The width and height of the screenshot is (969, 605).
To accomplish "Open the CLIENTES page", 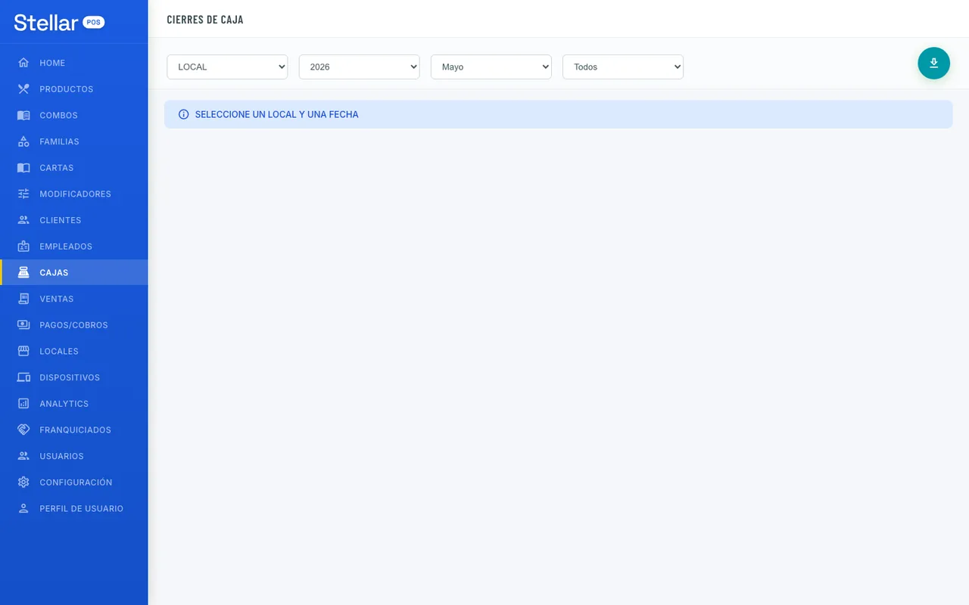I will (74, 220).
